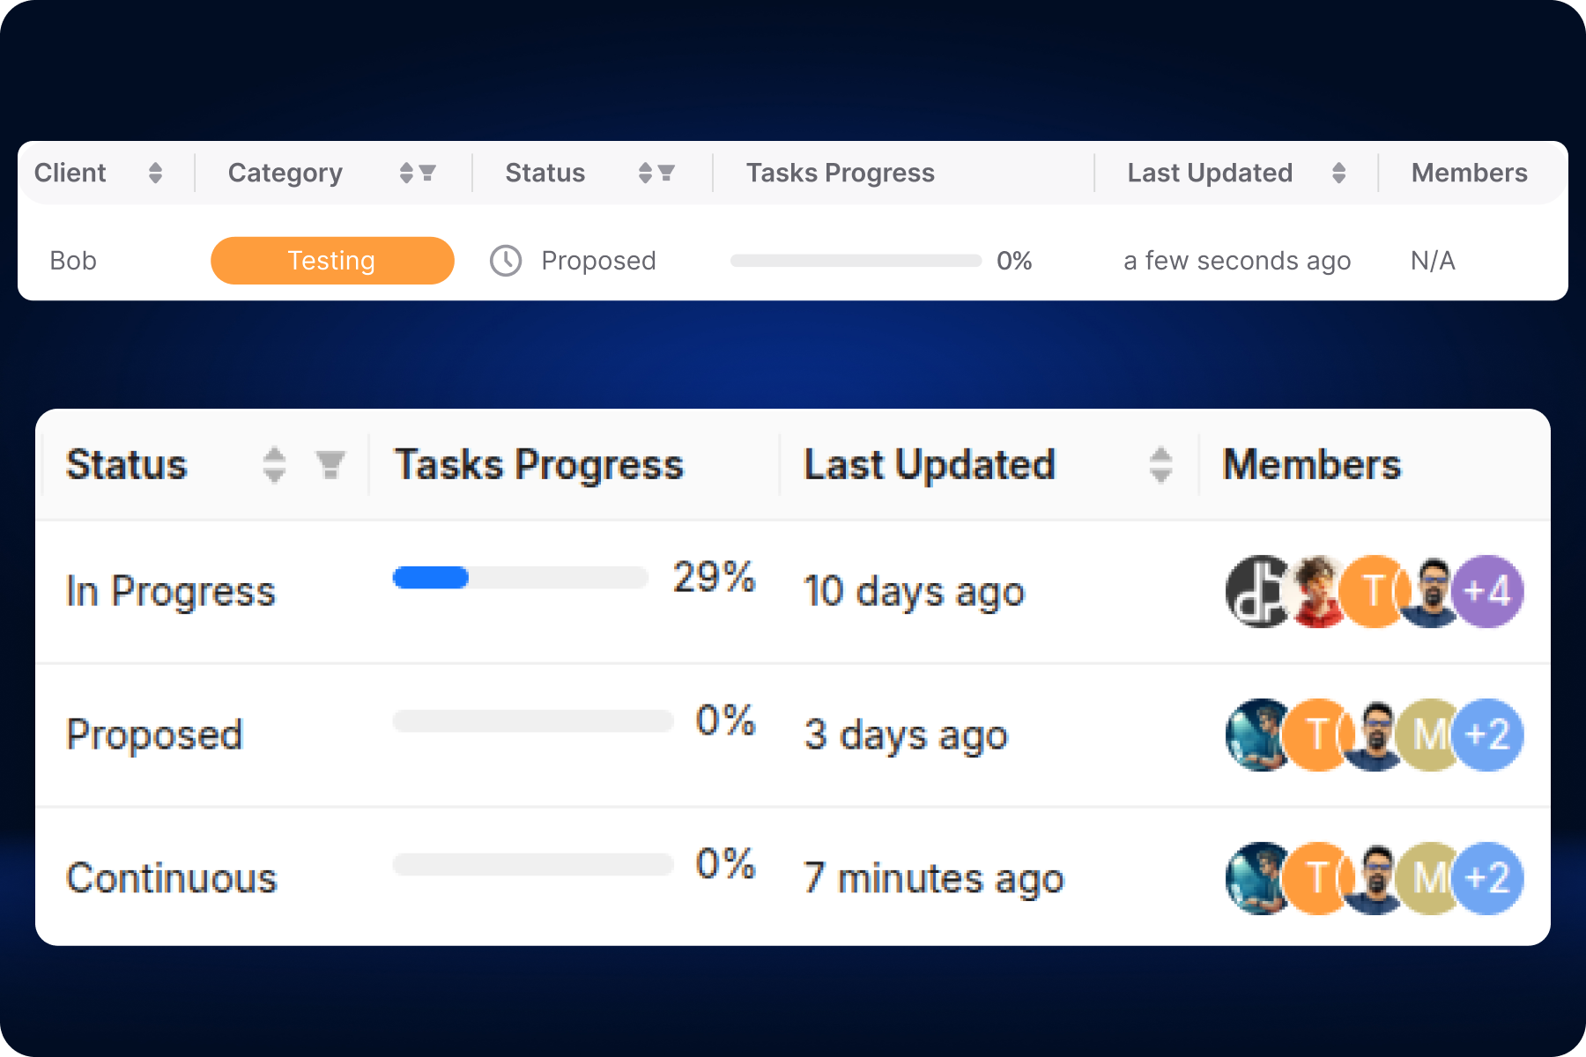Click the orange T avatar in In Progress row
Screen dimensions: 1586x1057
pos(1373,592)
